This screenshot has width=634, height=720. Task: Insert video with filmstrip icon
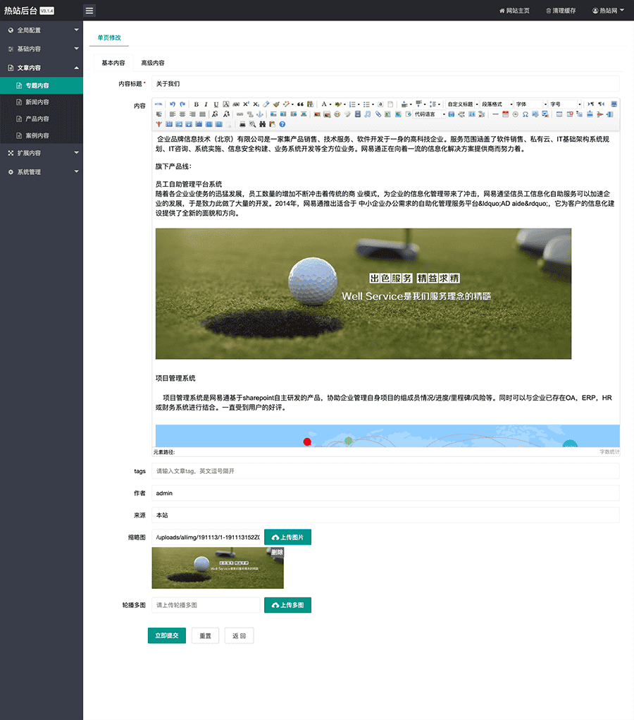click(357, 114)
